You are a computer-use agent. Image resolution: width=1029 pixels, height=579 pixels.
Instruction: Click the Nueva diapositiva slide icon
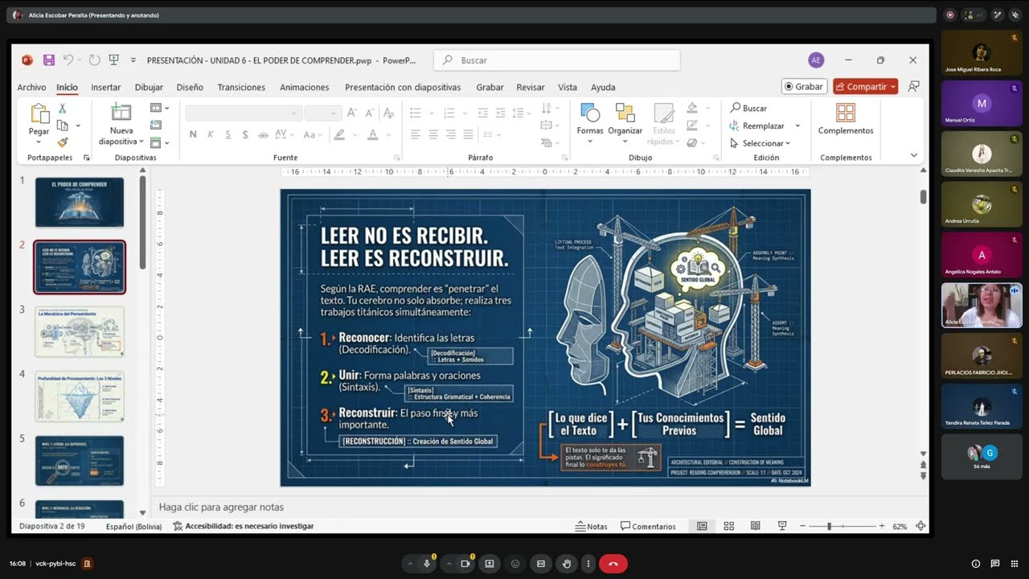click(x=121, y=113)
